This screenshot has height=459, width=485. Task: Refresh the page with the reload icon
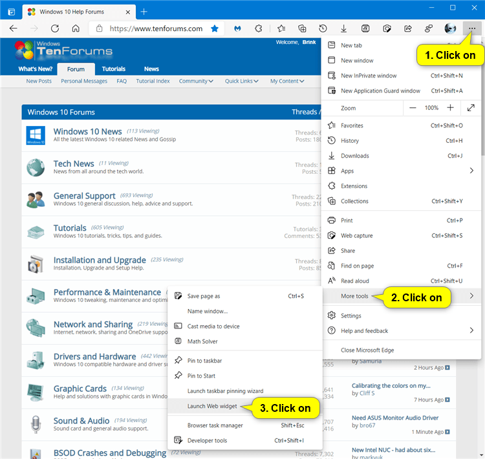[x=55, y=28]
